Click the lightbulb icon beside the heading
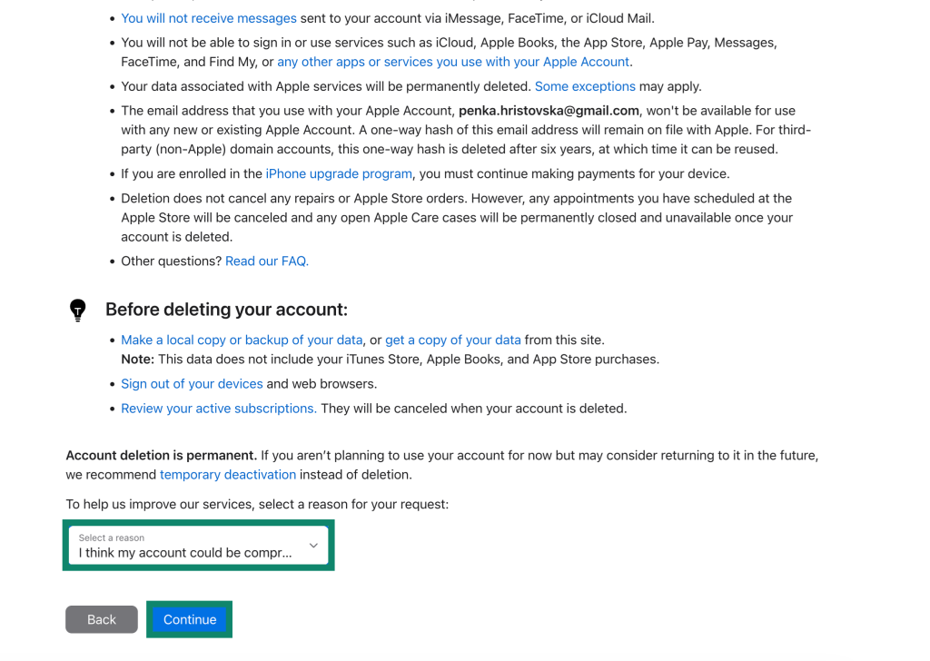Image resolution: width=930 pixels, height=661 pixels. [x=78, y=310]
